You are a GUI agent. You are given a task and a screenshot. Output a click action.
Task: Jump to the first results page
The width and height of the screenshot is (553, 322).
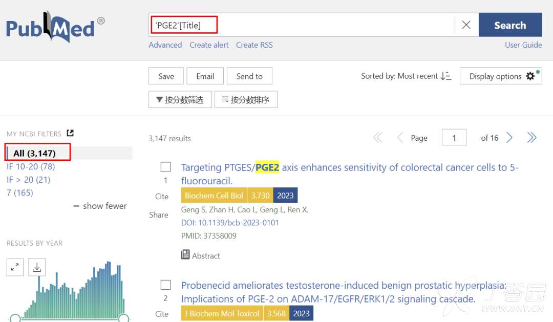click(x=378, y=138)
